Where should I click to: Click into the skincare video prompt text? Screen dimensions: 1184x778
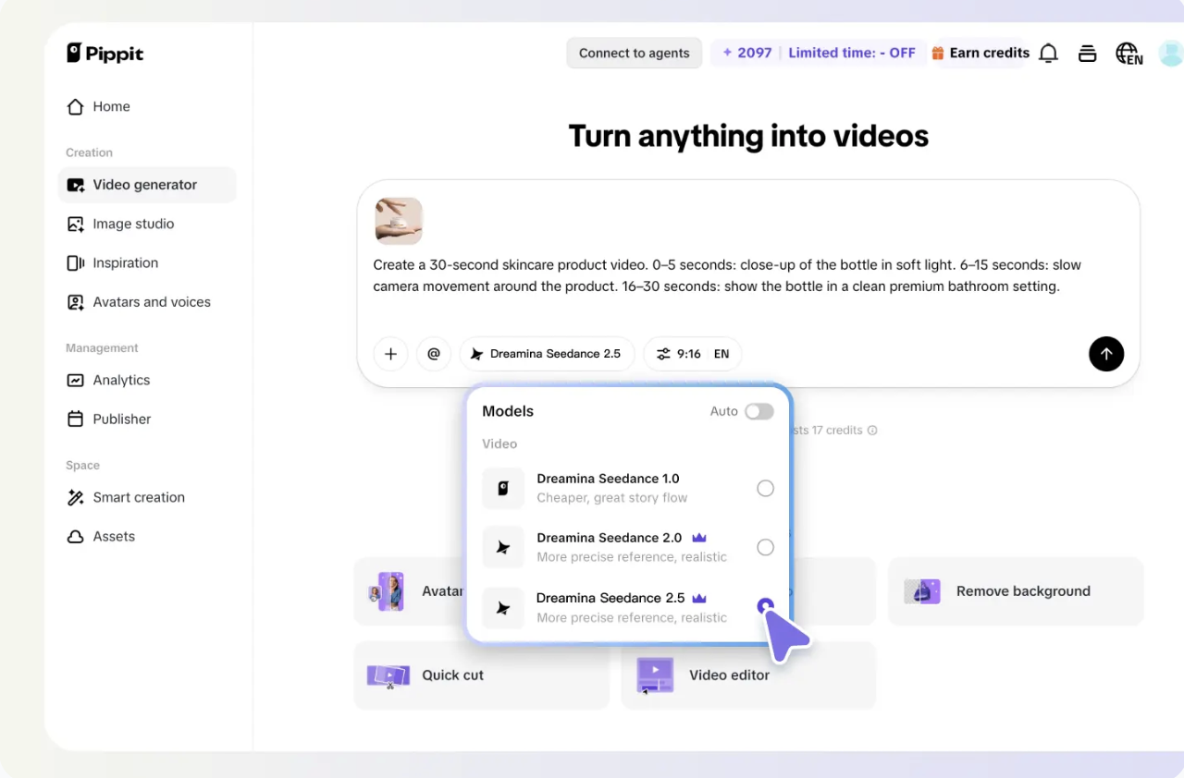(727, 275)
